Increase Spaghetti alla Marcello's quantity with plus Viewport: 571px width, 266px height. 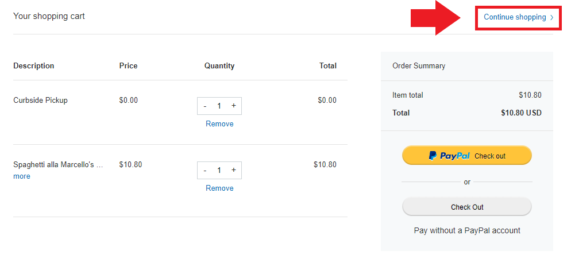233,170
